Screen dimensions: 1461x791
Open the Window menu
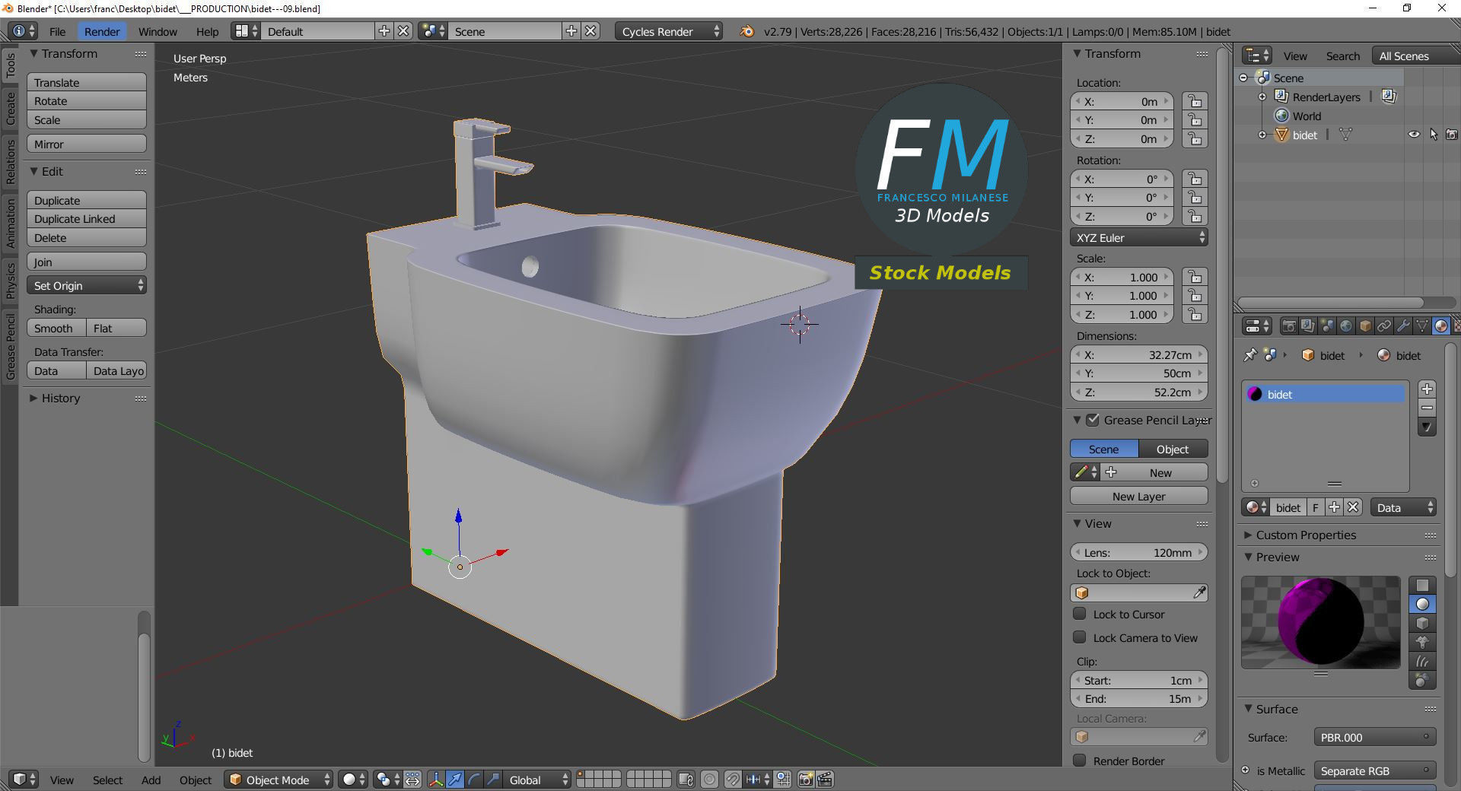click(158, 31)
